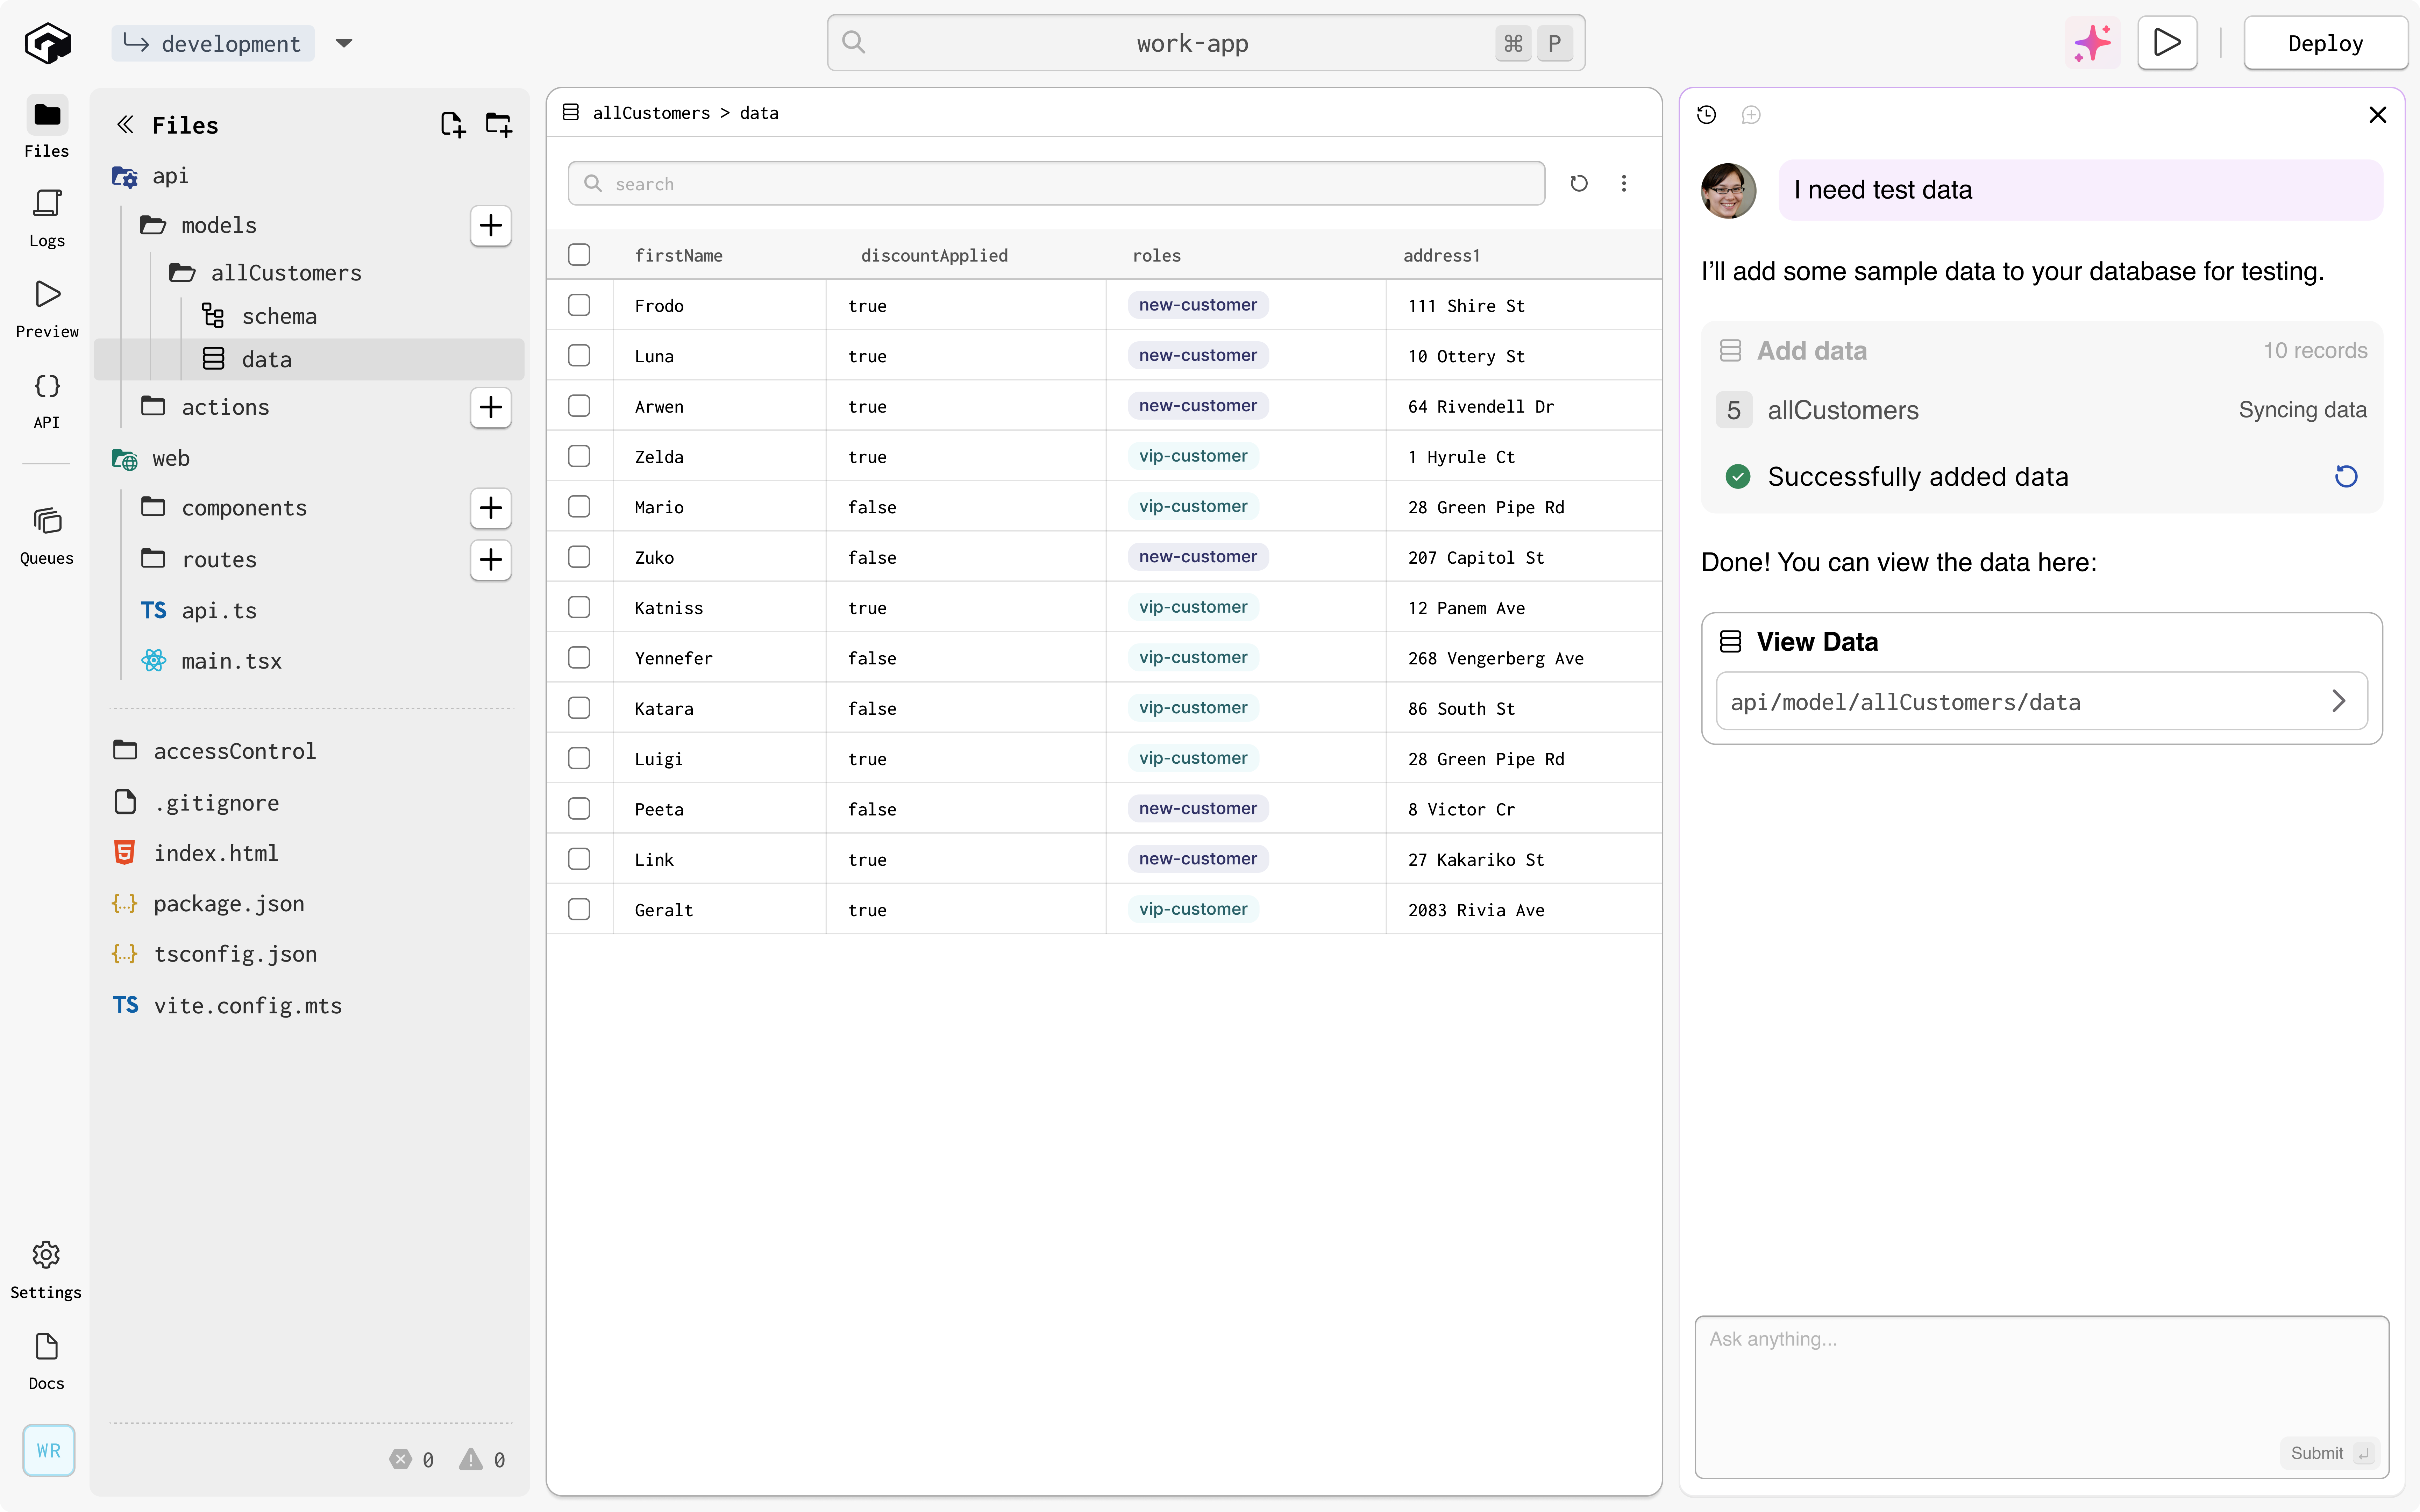The height and width of the screenshot is (1512, 2420).
Task: Open the table's three-dot options menu
Action: (1624, 183)
